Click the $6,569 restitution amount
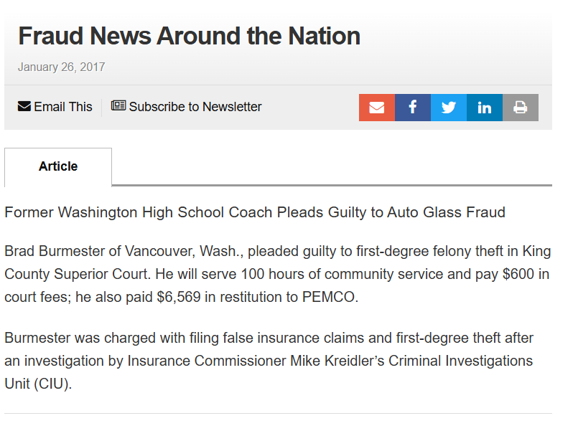This screenshot has height=431, width=573. pos(179,298)
